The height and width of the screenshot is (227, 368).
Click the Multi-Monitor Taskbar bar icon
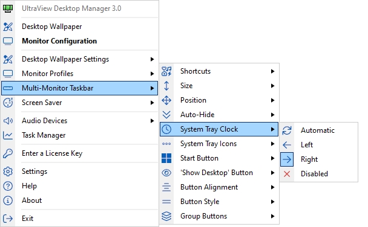tap(8, 88)
